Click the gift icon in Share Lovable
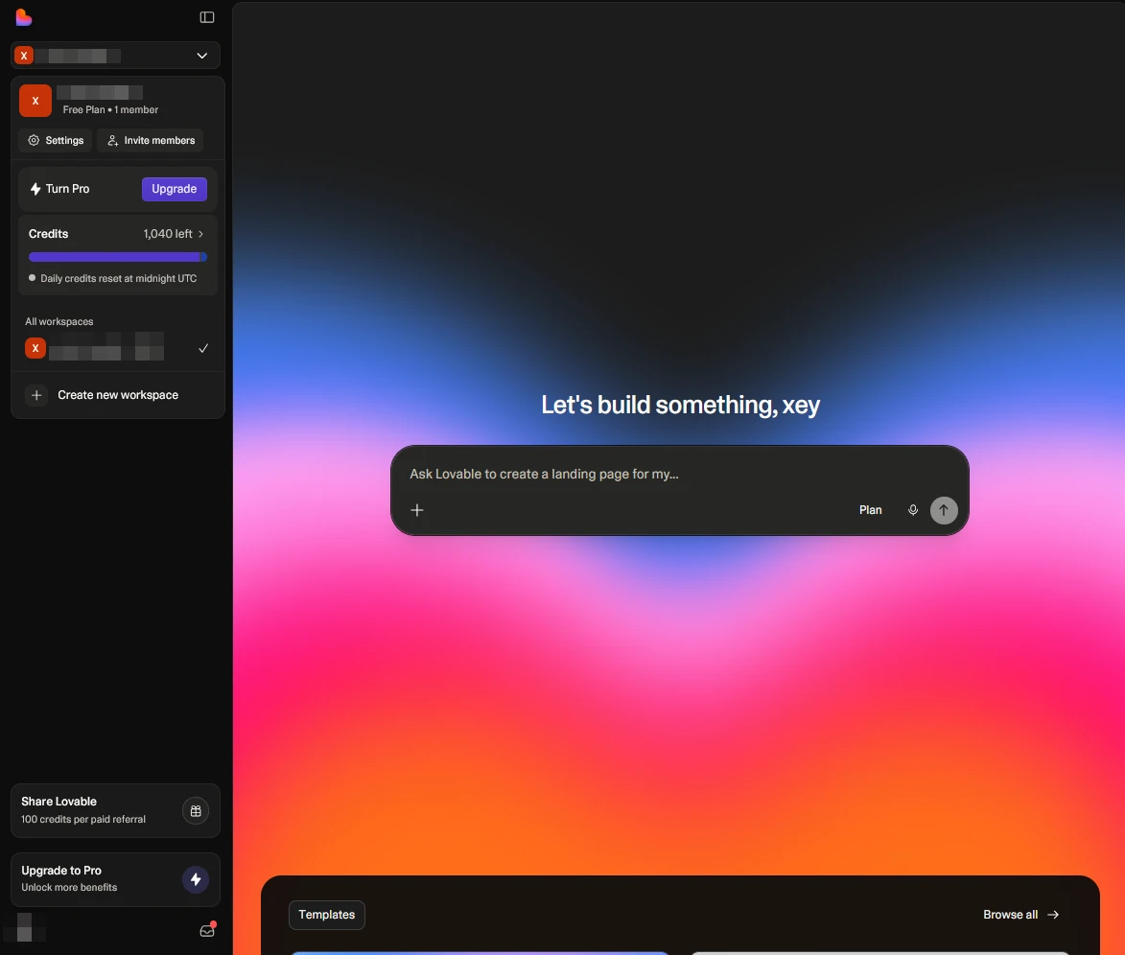 [196, 811]
